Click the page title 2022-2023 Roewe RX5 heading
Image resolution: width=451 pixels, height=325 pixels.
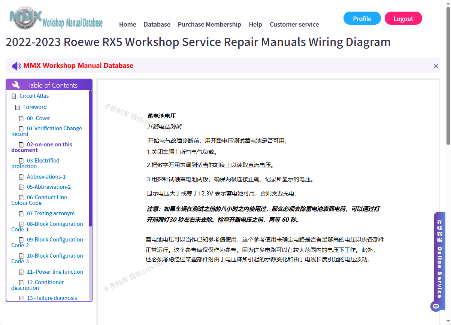[198, 42]
